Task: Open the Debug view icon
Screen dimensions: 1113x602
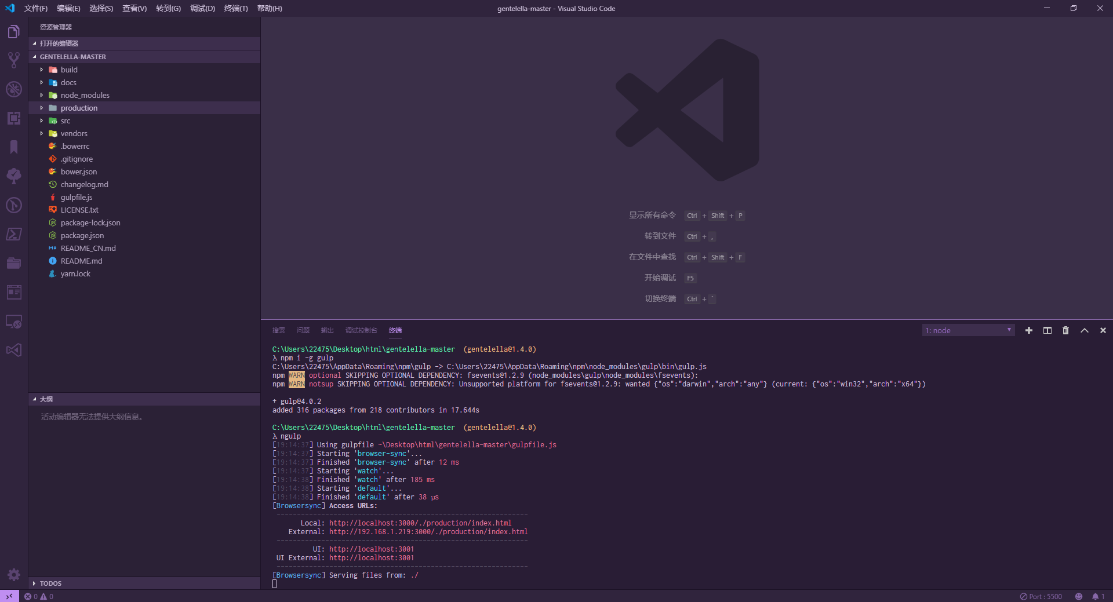Action: (14, 89)
